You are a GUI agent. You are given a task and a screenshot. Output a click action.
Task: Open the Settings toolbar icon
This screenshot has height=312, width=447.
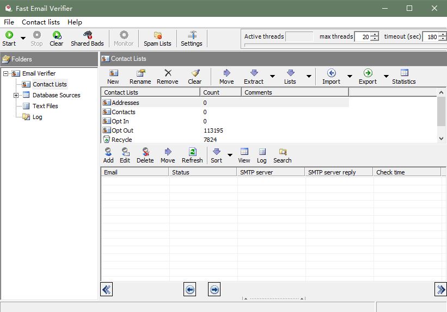[x=191, y=39]
